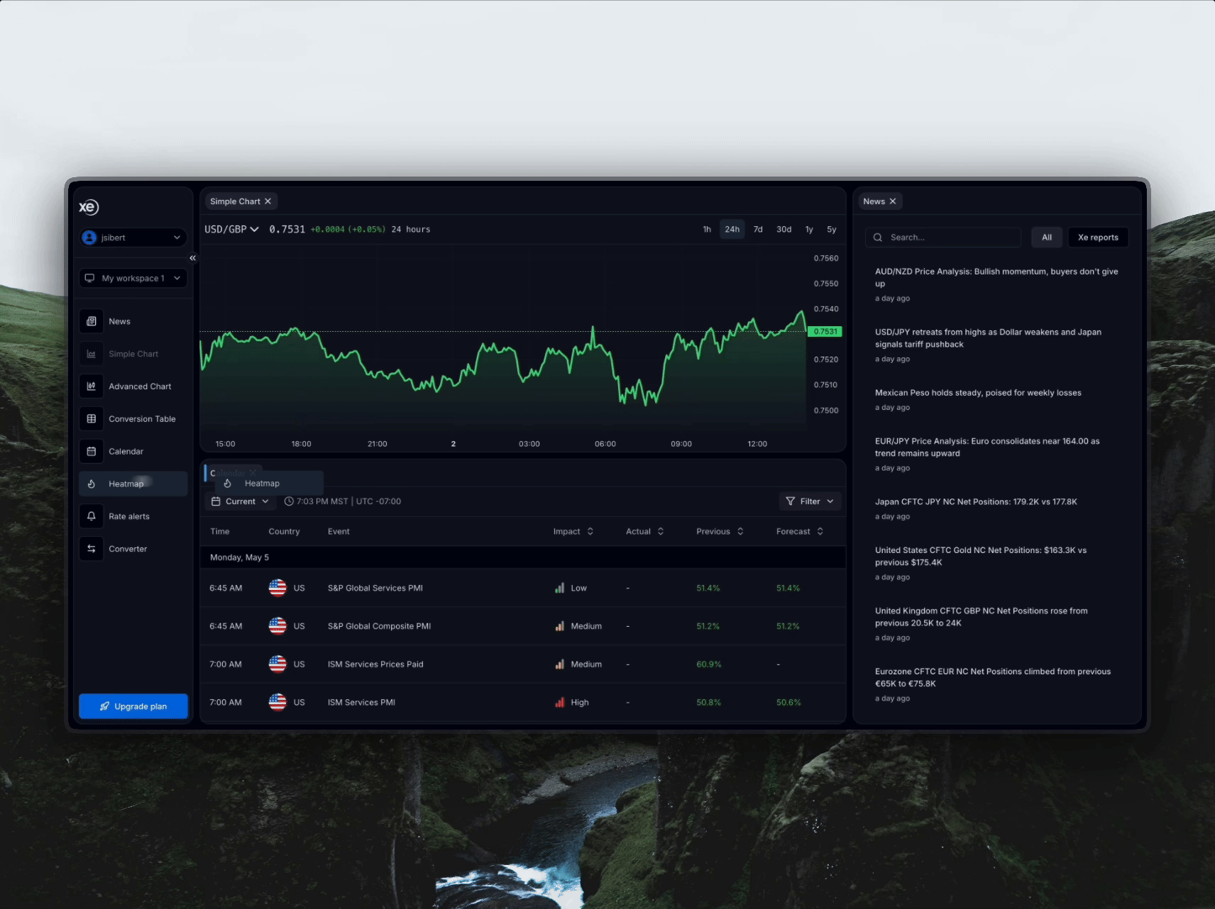This screenshot has width=1215, height=909.
Task: Open the Conversion Table
Action: pos(141,418)
